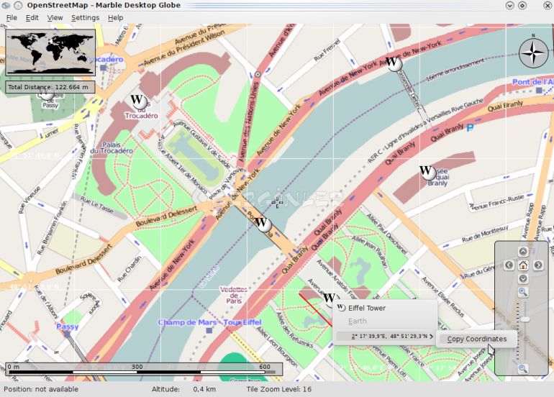Image resolution: width=554 pixels, height=397 pixels.
Task: Minimize the Marble window
Action: (x=509, y=5)
